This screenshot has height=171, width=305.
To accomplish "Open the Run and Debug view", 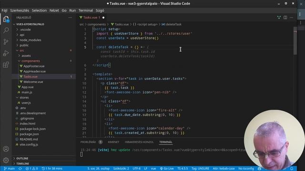I will (x=6, y=53).
